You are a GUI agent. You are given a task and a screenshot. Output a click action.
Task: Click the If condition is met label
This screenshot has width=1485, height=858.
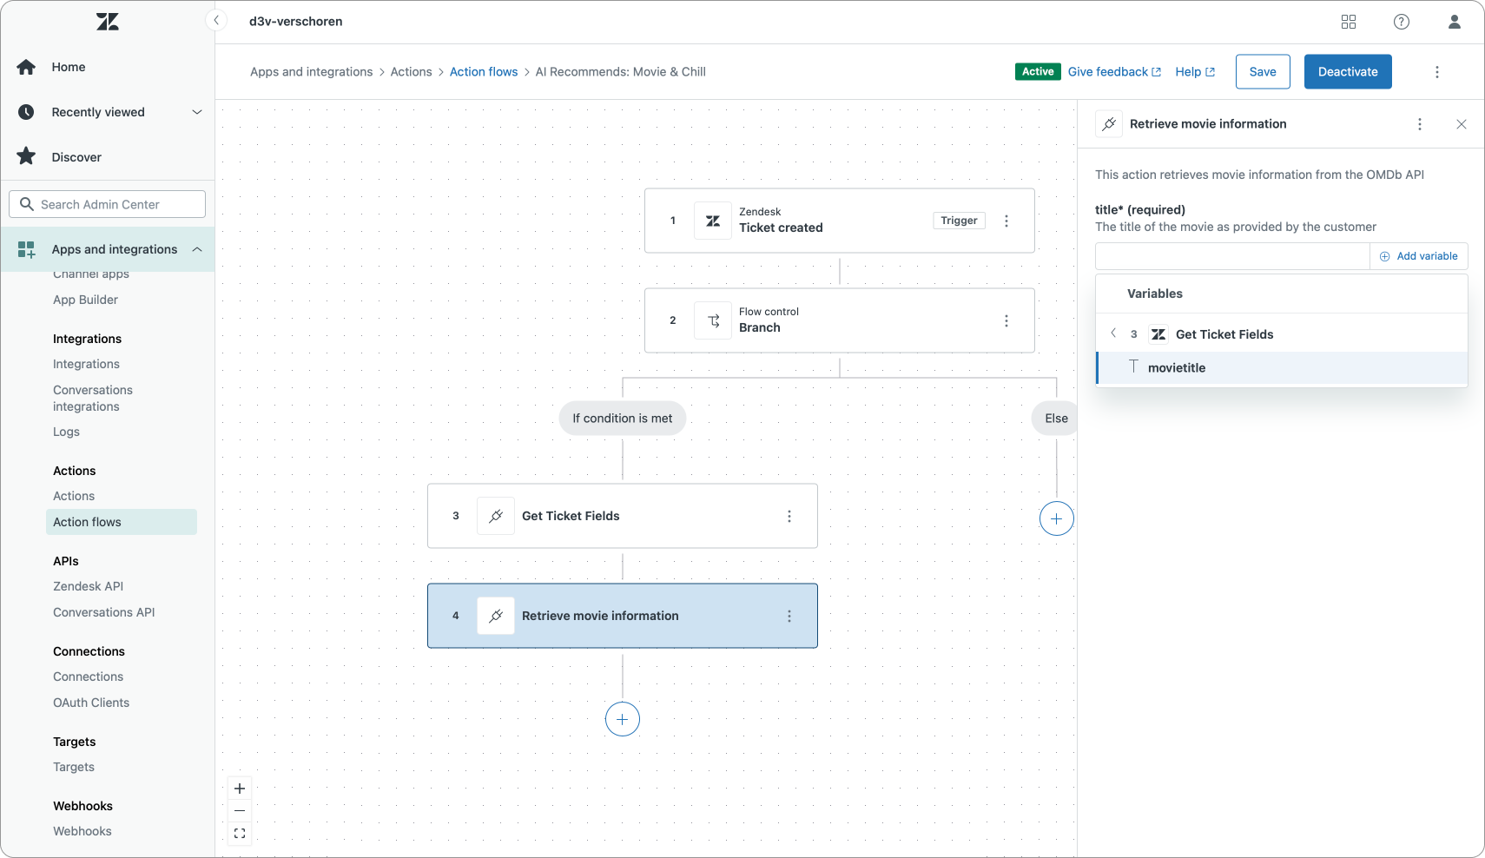tap(623, 419)
